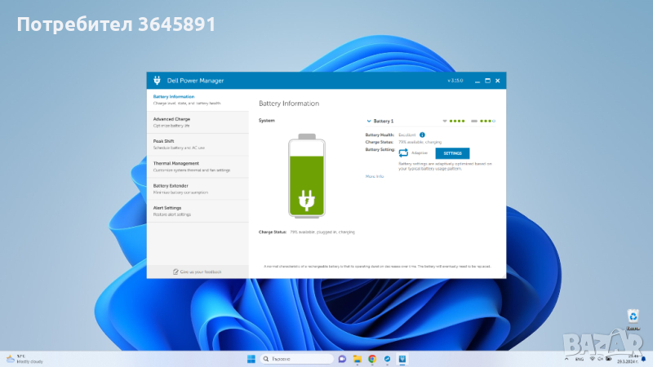Click the Adaptive battery setting arrows icon
The width and height of the screenshot is (653, 367).
[x=403, y=153]
